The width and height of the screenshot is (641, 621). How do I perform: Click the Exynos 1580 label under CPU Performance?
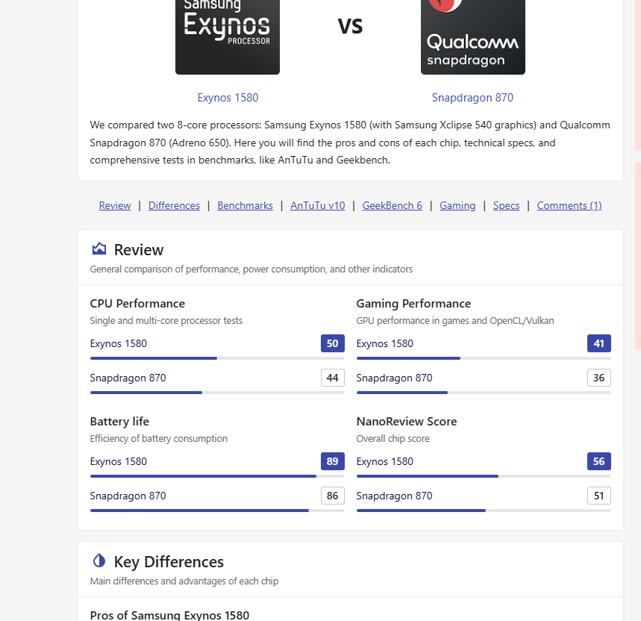119,343
